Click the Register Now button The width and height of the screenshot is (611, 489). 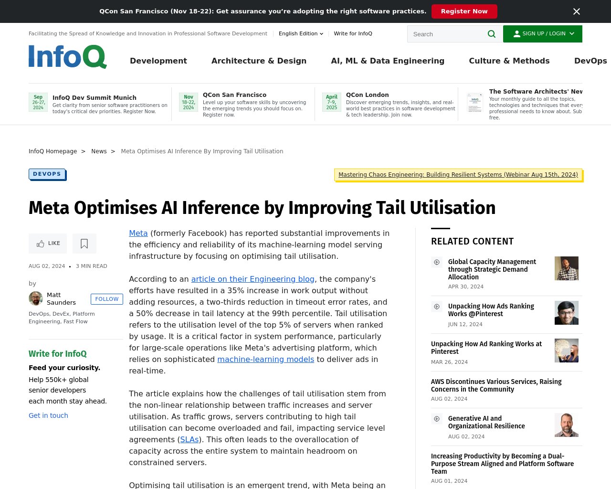point(464,11)
